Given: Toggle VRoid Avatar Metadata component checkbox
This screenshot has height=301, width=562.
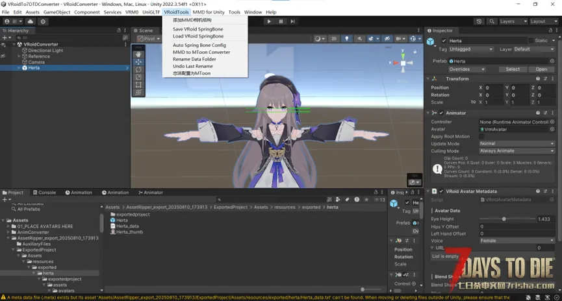Looking at the screenshot, I should 441,191.
